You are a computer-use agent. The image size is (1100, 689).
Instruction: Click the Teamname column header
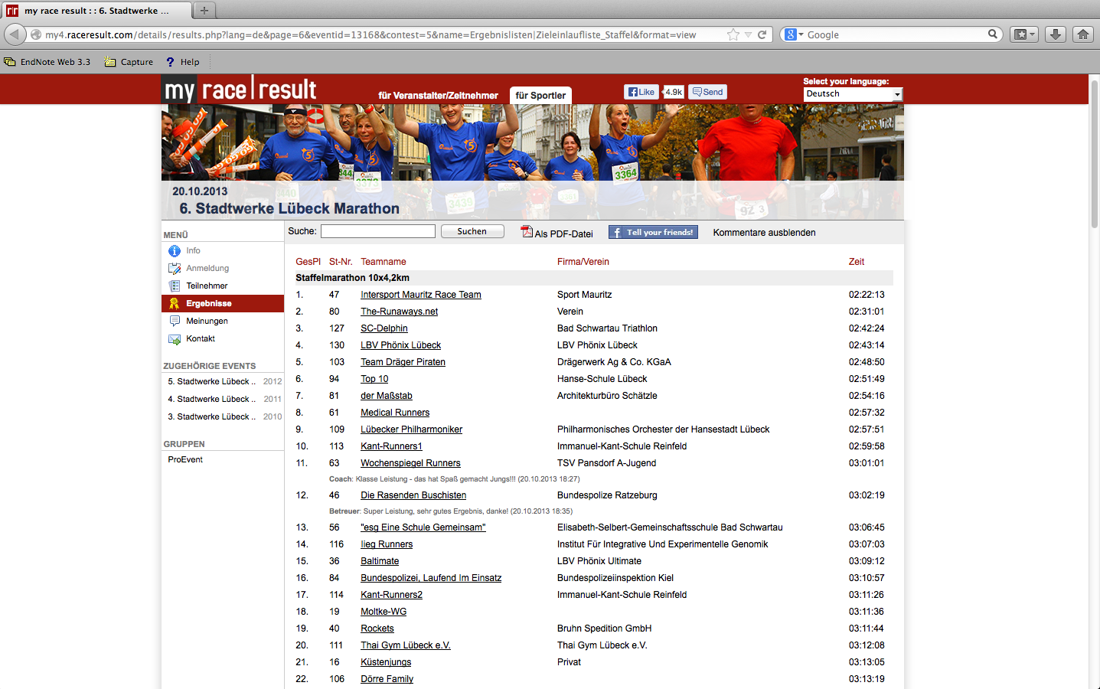click(x=384, y=262)
